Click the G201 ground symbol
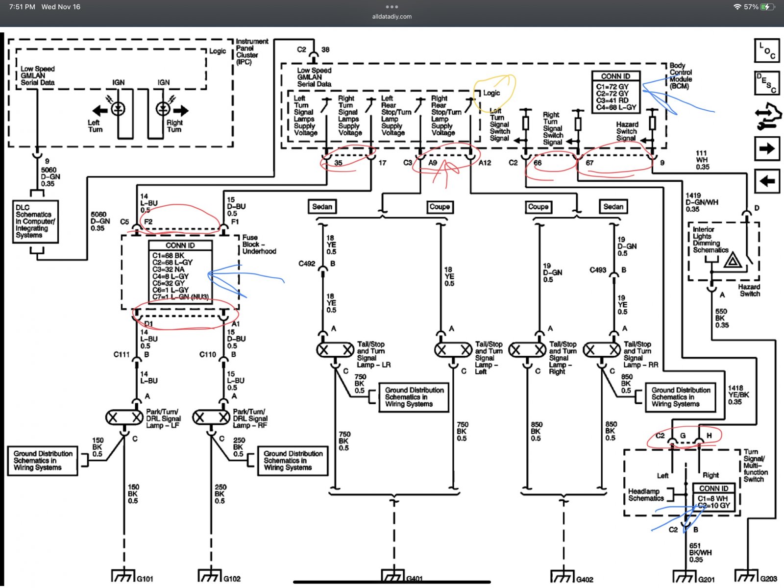 [x=685, y=576]
